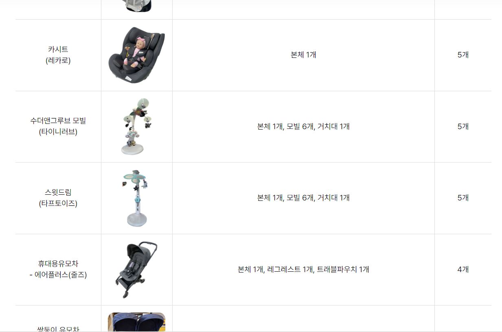Click the empty components cell of 쌍둥이 유모차 row
Screen dimensions: 502x332
click(x=303, y=319)
